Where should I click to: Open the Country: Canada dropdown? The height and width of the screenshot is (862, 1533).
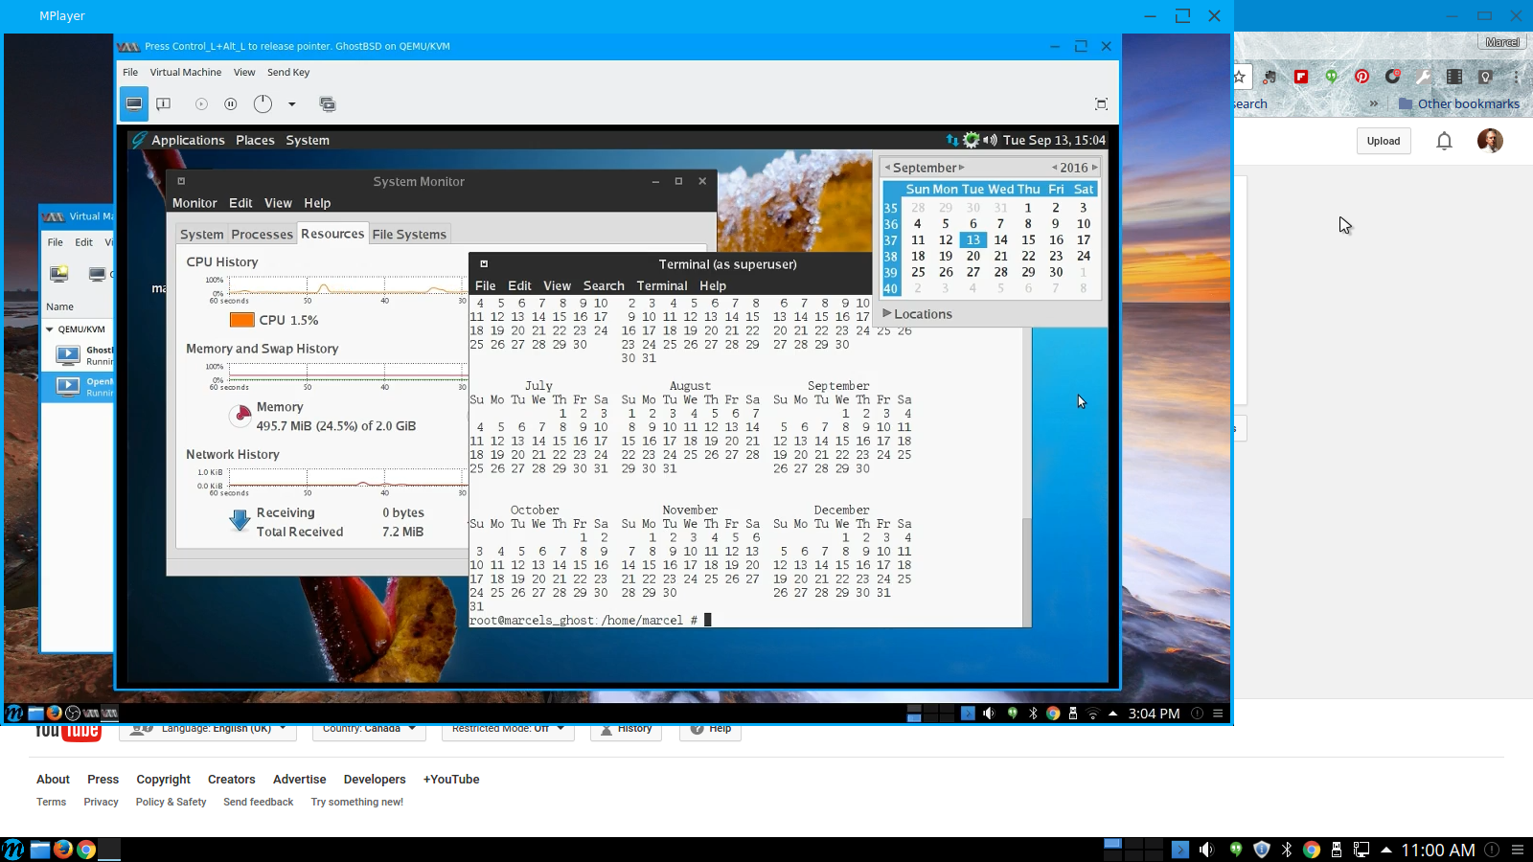click(x=370, y=728)
